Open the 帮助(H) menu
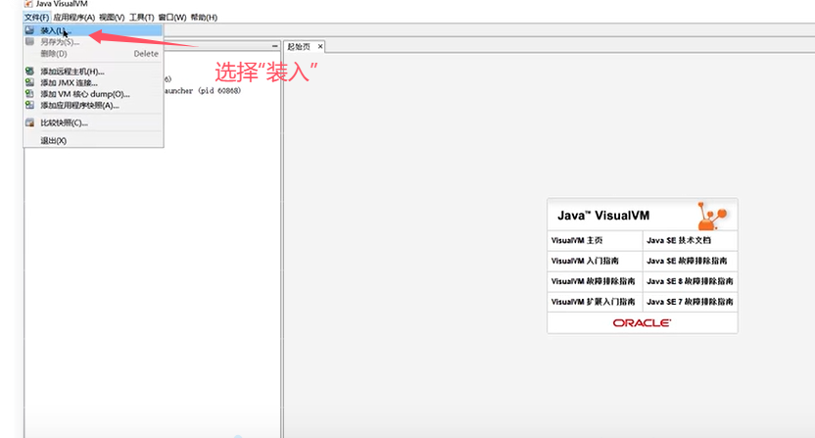This screenshot has width=815, height=438. click(204, 18)
